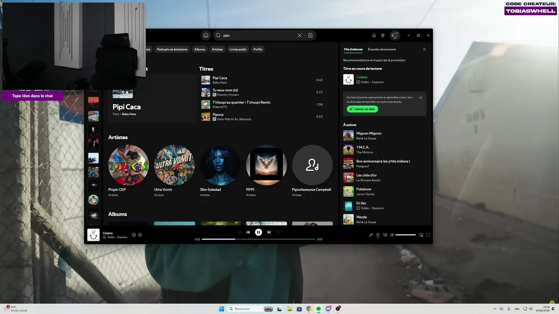Mute audio with the speaker icon

[392, 235]
